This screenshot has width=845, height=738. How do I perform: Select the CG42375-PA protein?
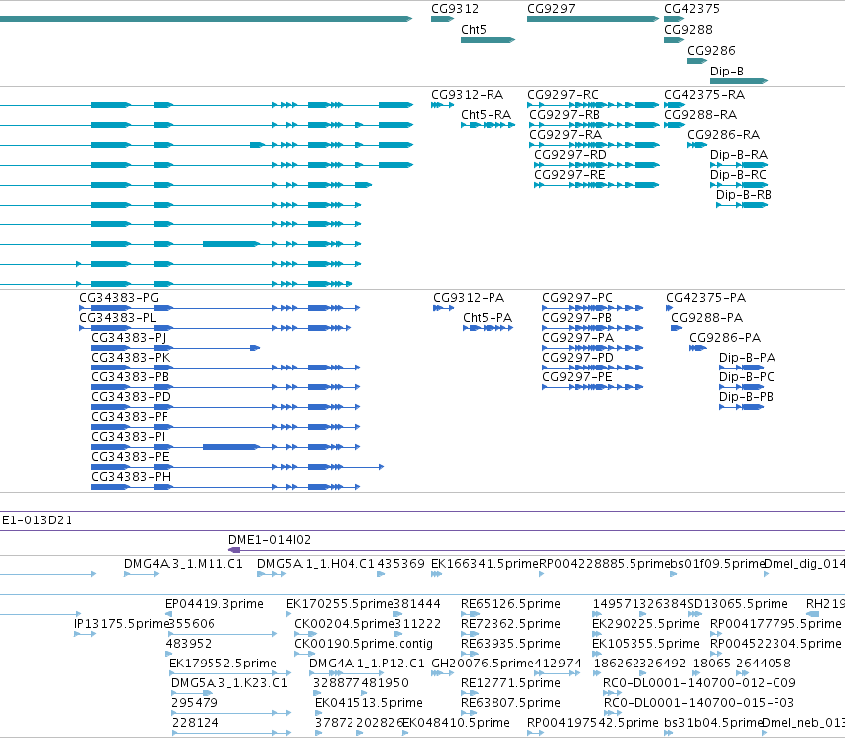[705, 298]
